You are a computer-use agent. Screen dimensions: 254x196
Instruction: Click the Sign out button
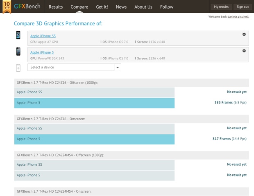click(x=243, y=7)
